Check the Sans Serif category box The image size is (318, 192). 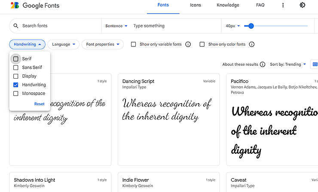click(15, 67)
